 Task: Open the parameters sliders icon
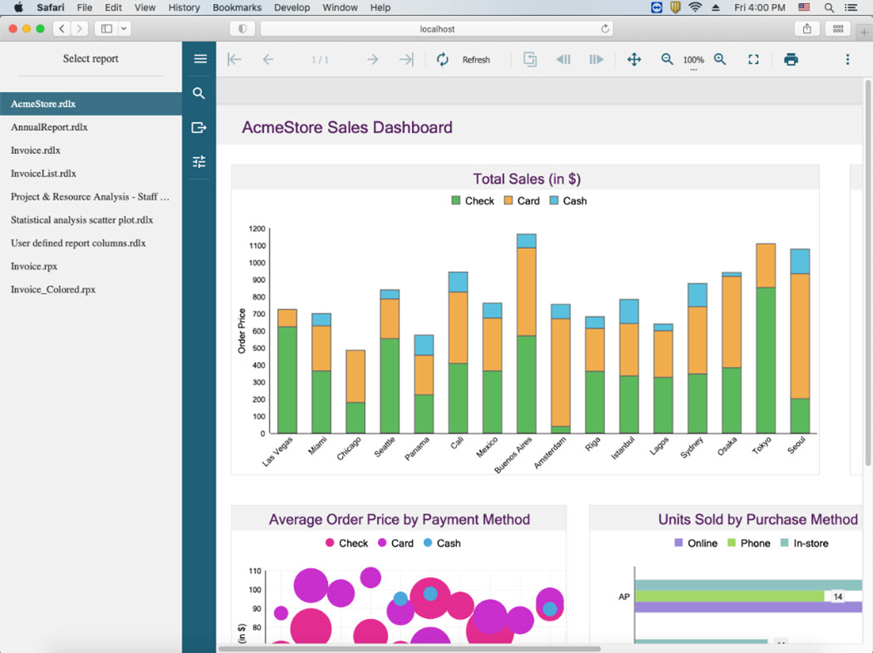point(199,161)
